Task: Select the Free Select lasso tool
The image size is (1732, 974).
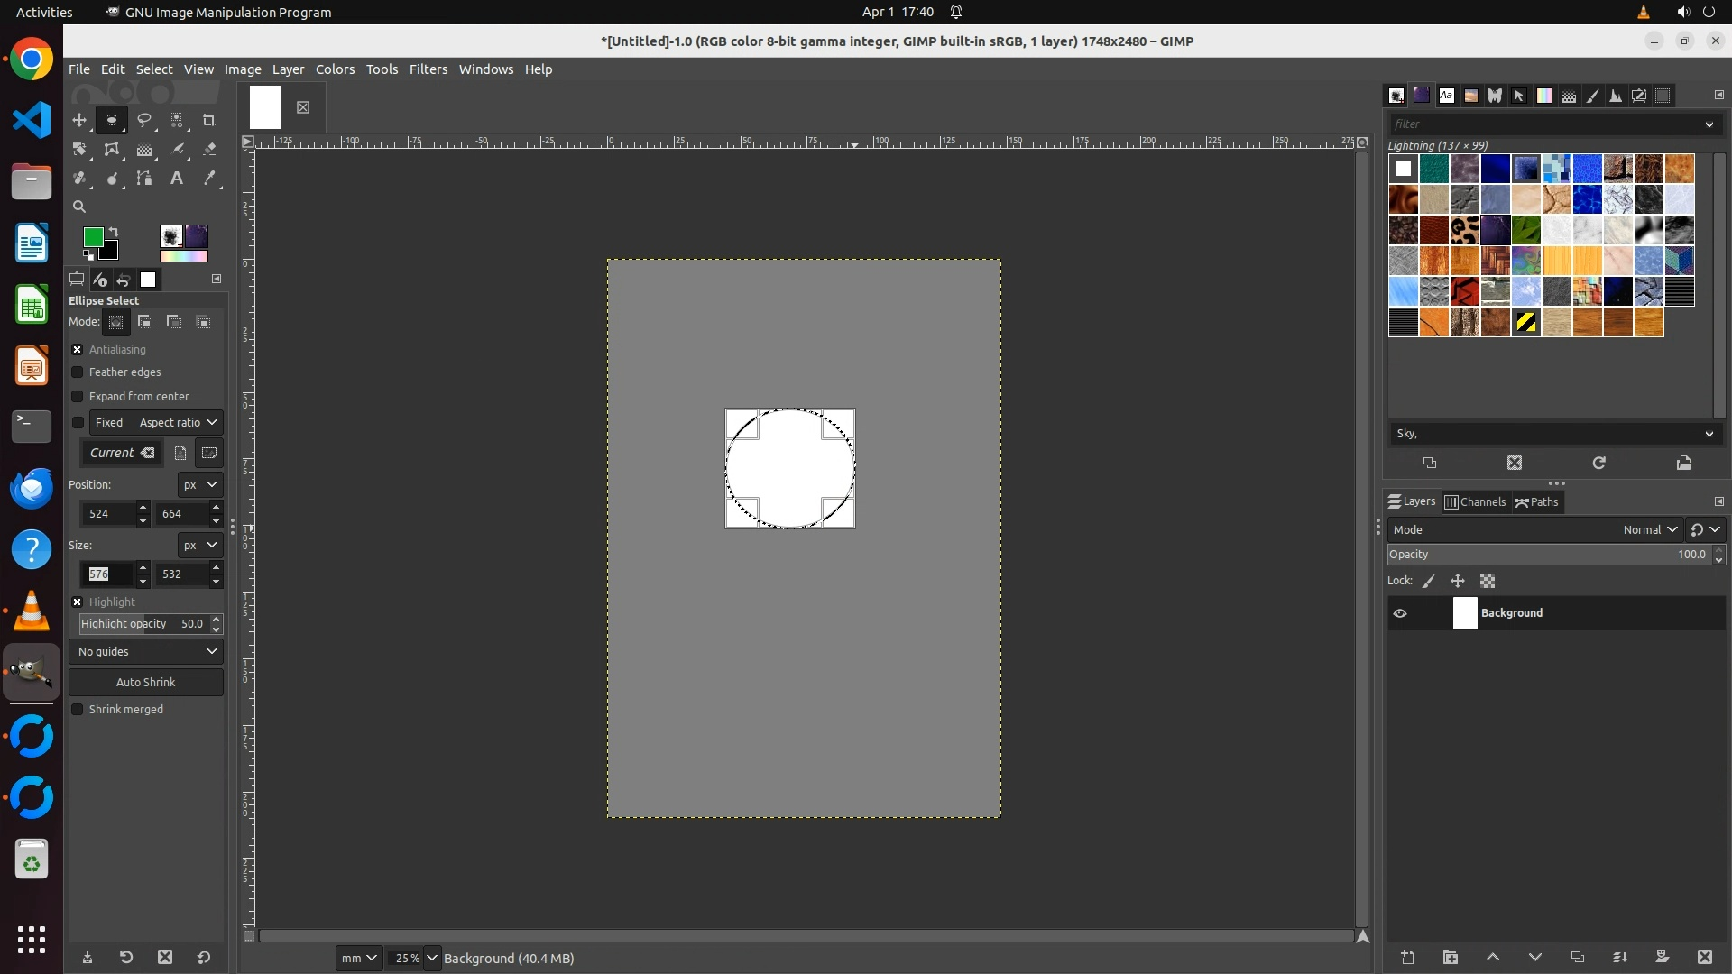Action: (x=144, y=120)
